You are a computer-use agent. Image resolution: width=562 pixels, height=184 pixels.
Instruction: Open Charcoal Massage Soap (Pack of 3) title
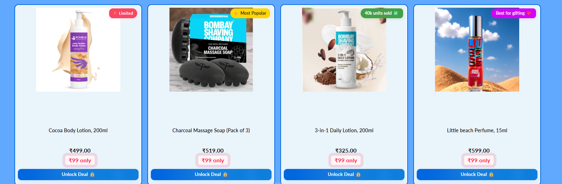(211, 130)
